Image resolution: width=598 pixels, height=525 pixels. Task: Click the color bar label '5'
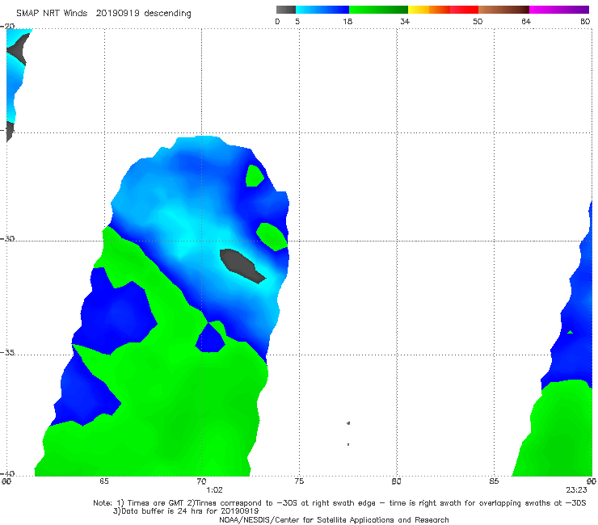point(297,22)
